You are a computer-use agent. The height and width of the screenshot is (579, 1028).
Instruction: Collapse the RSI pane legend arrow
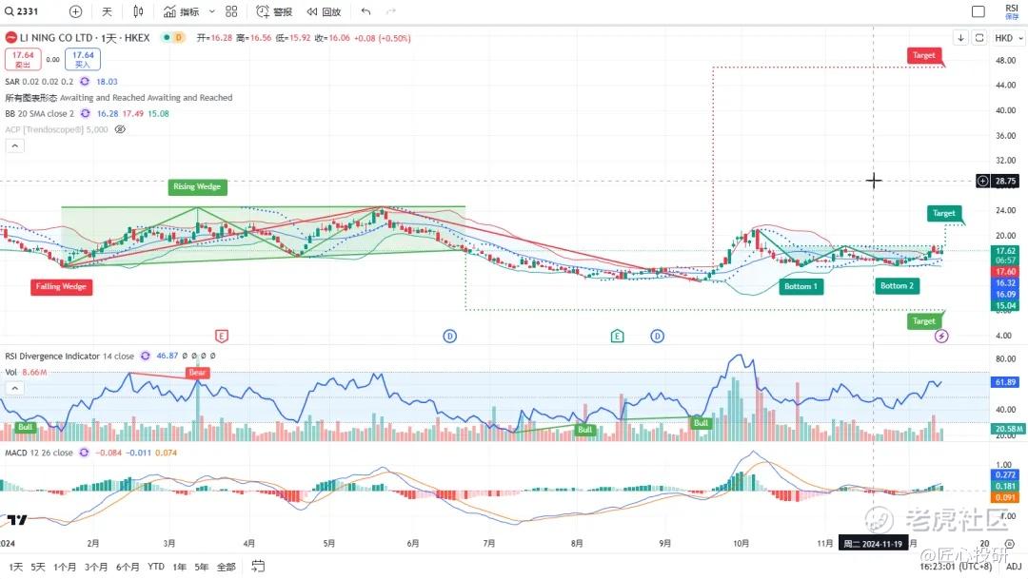(x=14, y=389)
